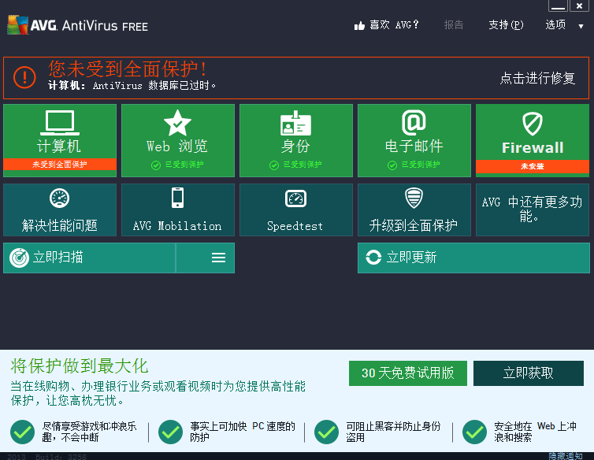Screen dimensions: 594x460
Task: Click 立即扫描 scan now button
Action: 89,258
